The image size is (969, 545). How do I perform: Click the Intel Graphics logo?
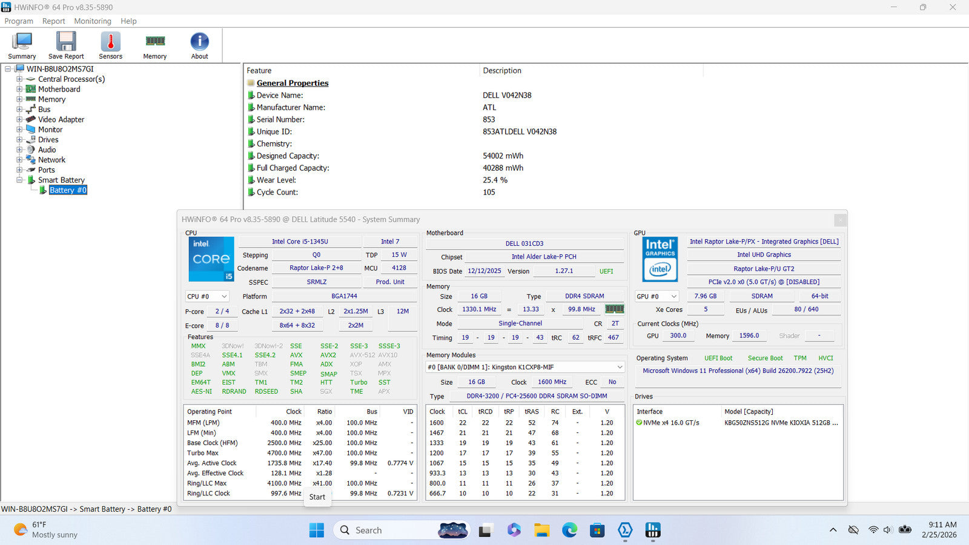point(660,259)
